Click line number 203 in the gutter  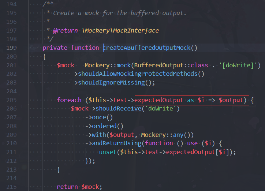tap(11, 83)
